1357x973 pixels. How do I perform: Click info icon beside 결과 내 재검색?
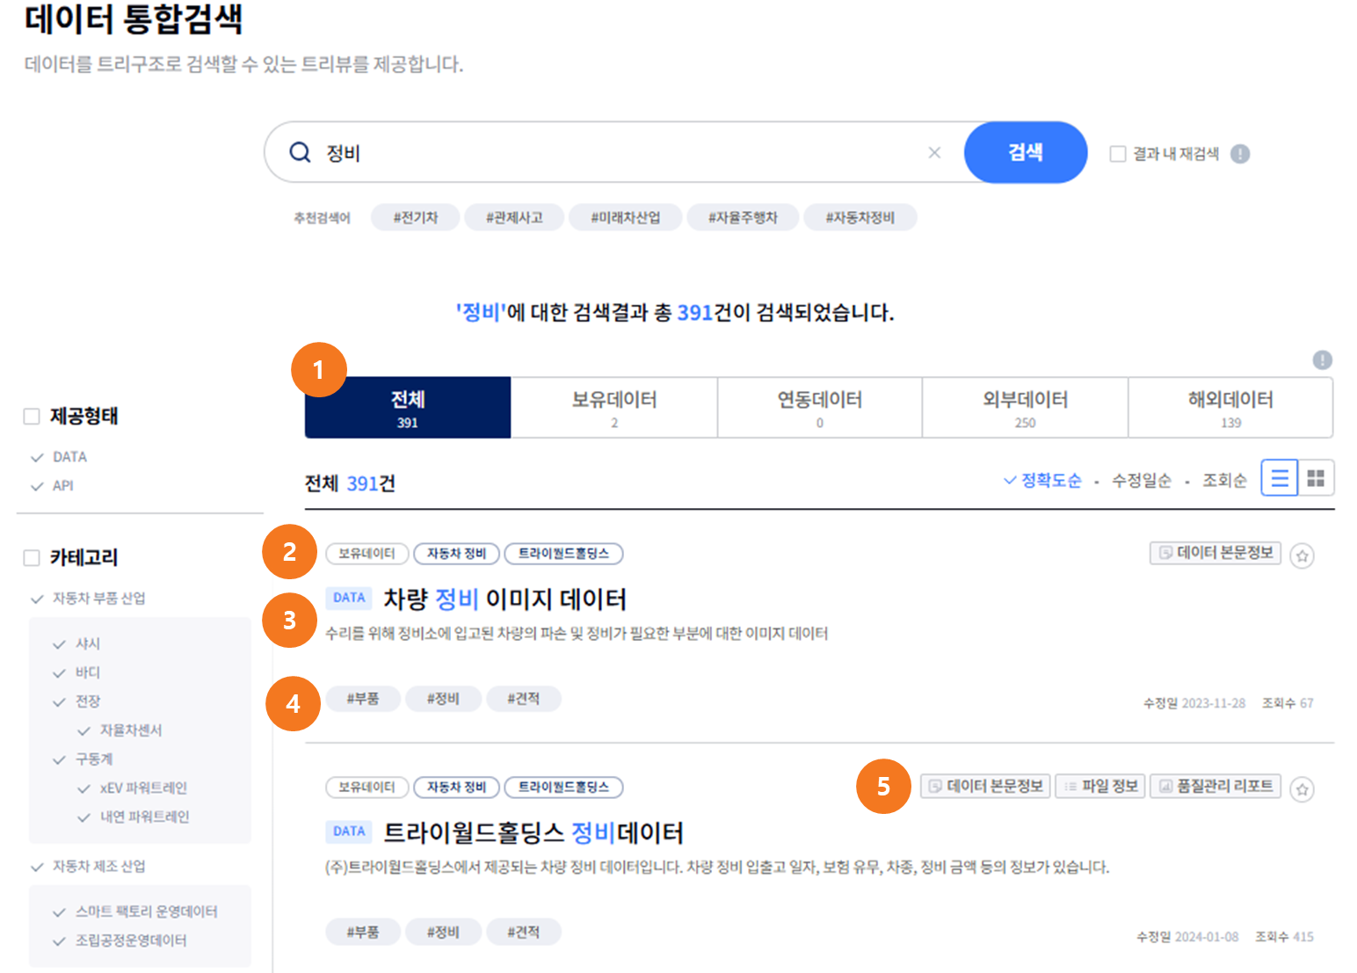point(1239,154)
